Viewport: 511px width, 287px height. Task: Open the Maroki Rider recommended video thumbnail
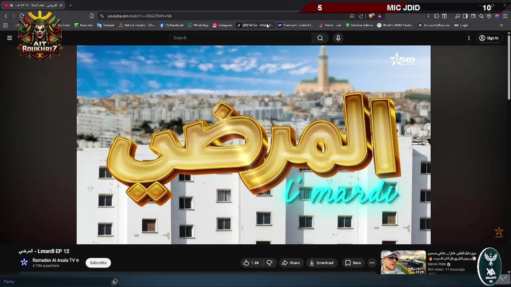403,262
